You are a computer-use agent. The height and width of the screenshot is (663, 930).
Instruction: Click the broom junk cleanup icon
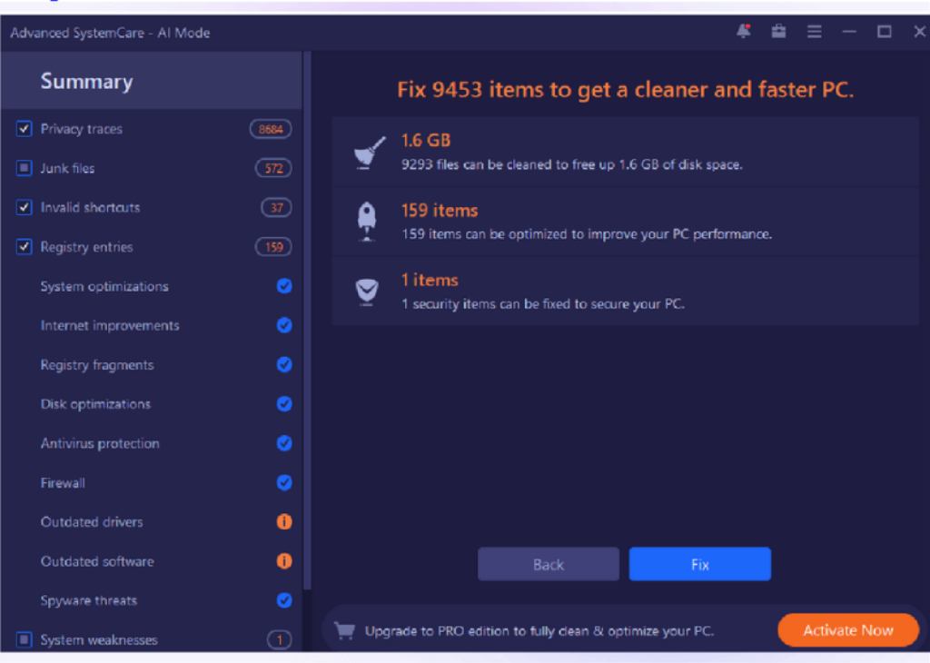369,153
